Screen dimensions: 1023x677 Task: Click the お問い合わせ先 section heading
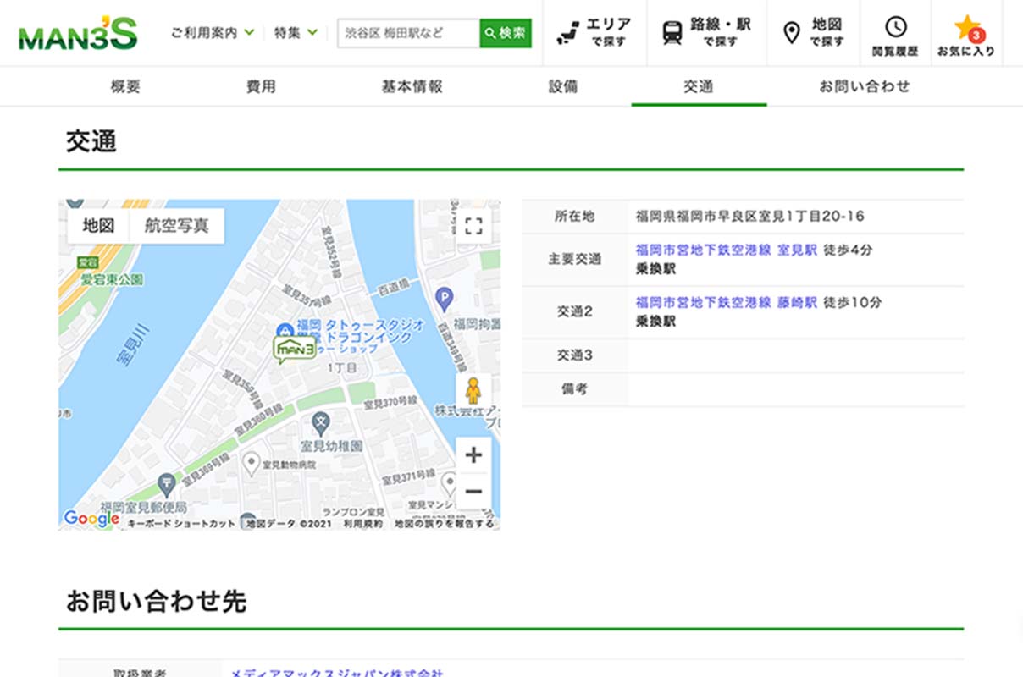pyautogui.click(x=157, y=602)
